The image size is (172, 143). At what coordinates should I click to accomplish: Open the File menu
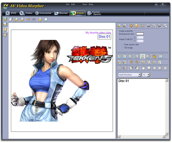pyautogui.click(x=68, y=4)
